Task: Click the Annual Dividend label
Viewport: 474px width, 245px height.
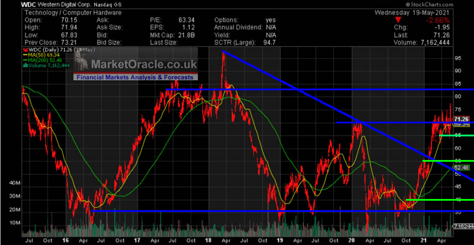Action: click(238, 27)
